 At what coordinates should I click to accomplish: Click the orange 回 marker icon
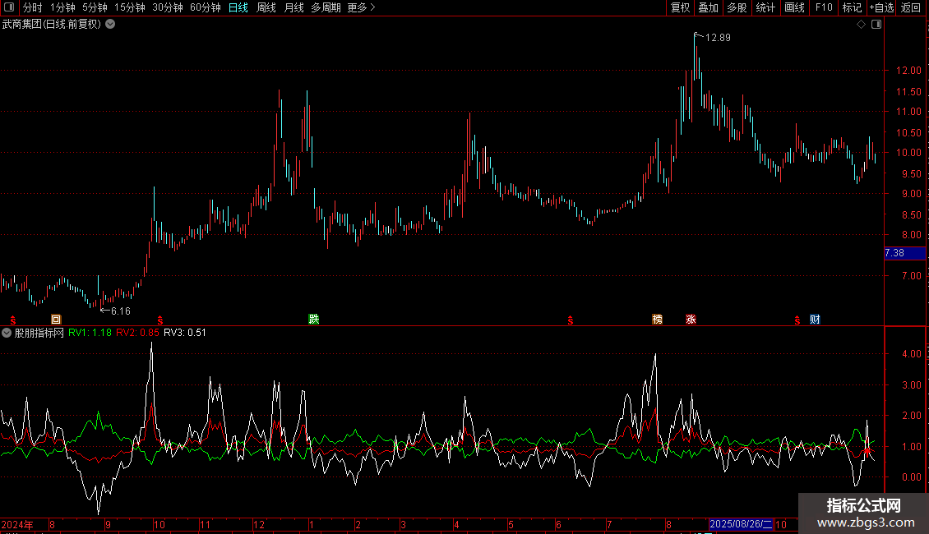tap(56, 320)
